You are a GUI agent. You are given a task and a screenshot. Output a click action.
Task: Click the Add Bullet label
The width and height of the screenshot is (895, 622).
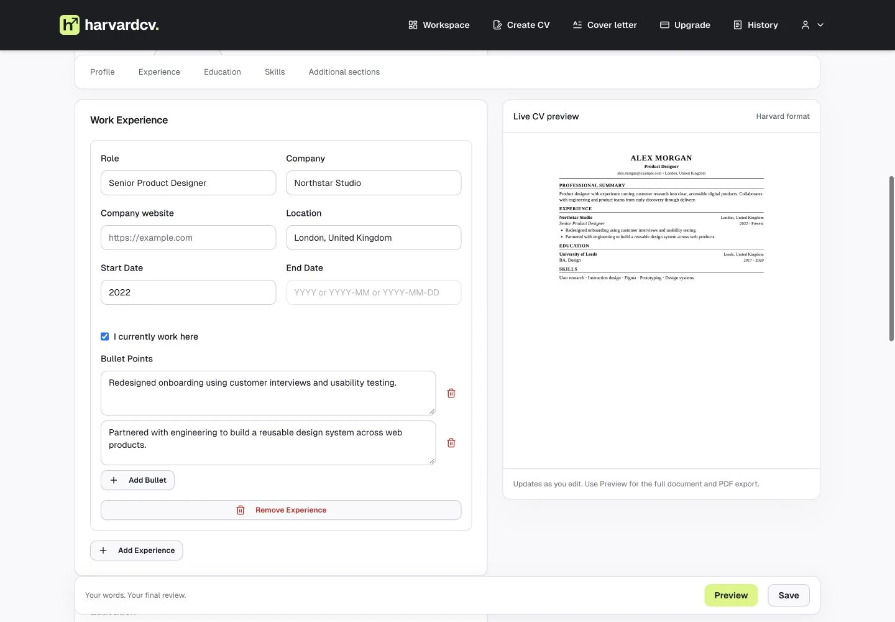pyautogui.click(x=147, y=480)
